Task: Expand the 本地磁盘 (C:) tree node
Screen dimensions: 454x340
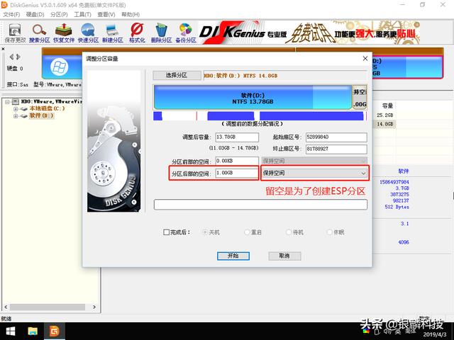Action: click(x=16, y=109)
